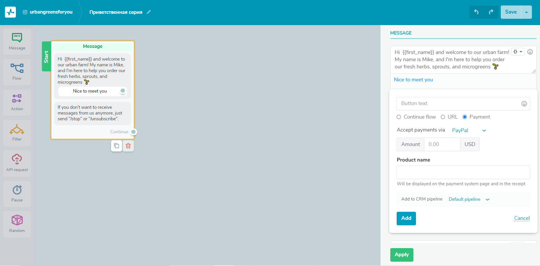Select the URL radio option
This screenshot has width=540, height=266.
point(443,117)
